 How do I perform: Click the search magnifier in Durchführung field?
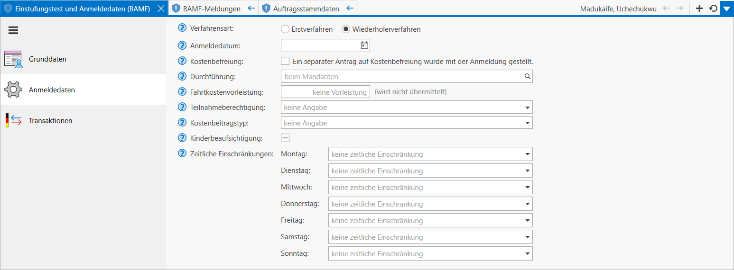[x=527, y=76]
